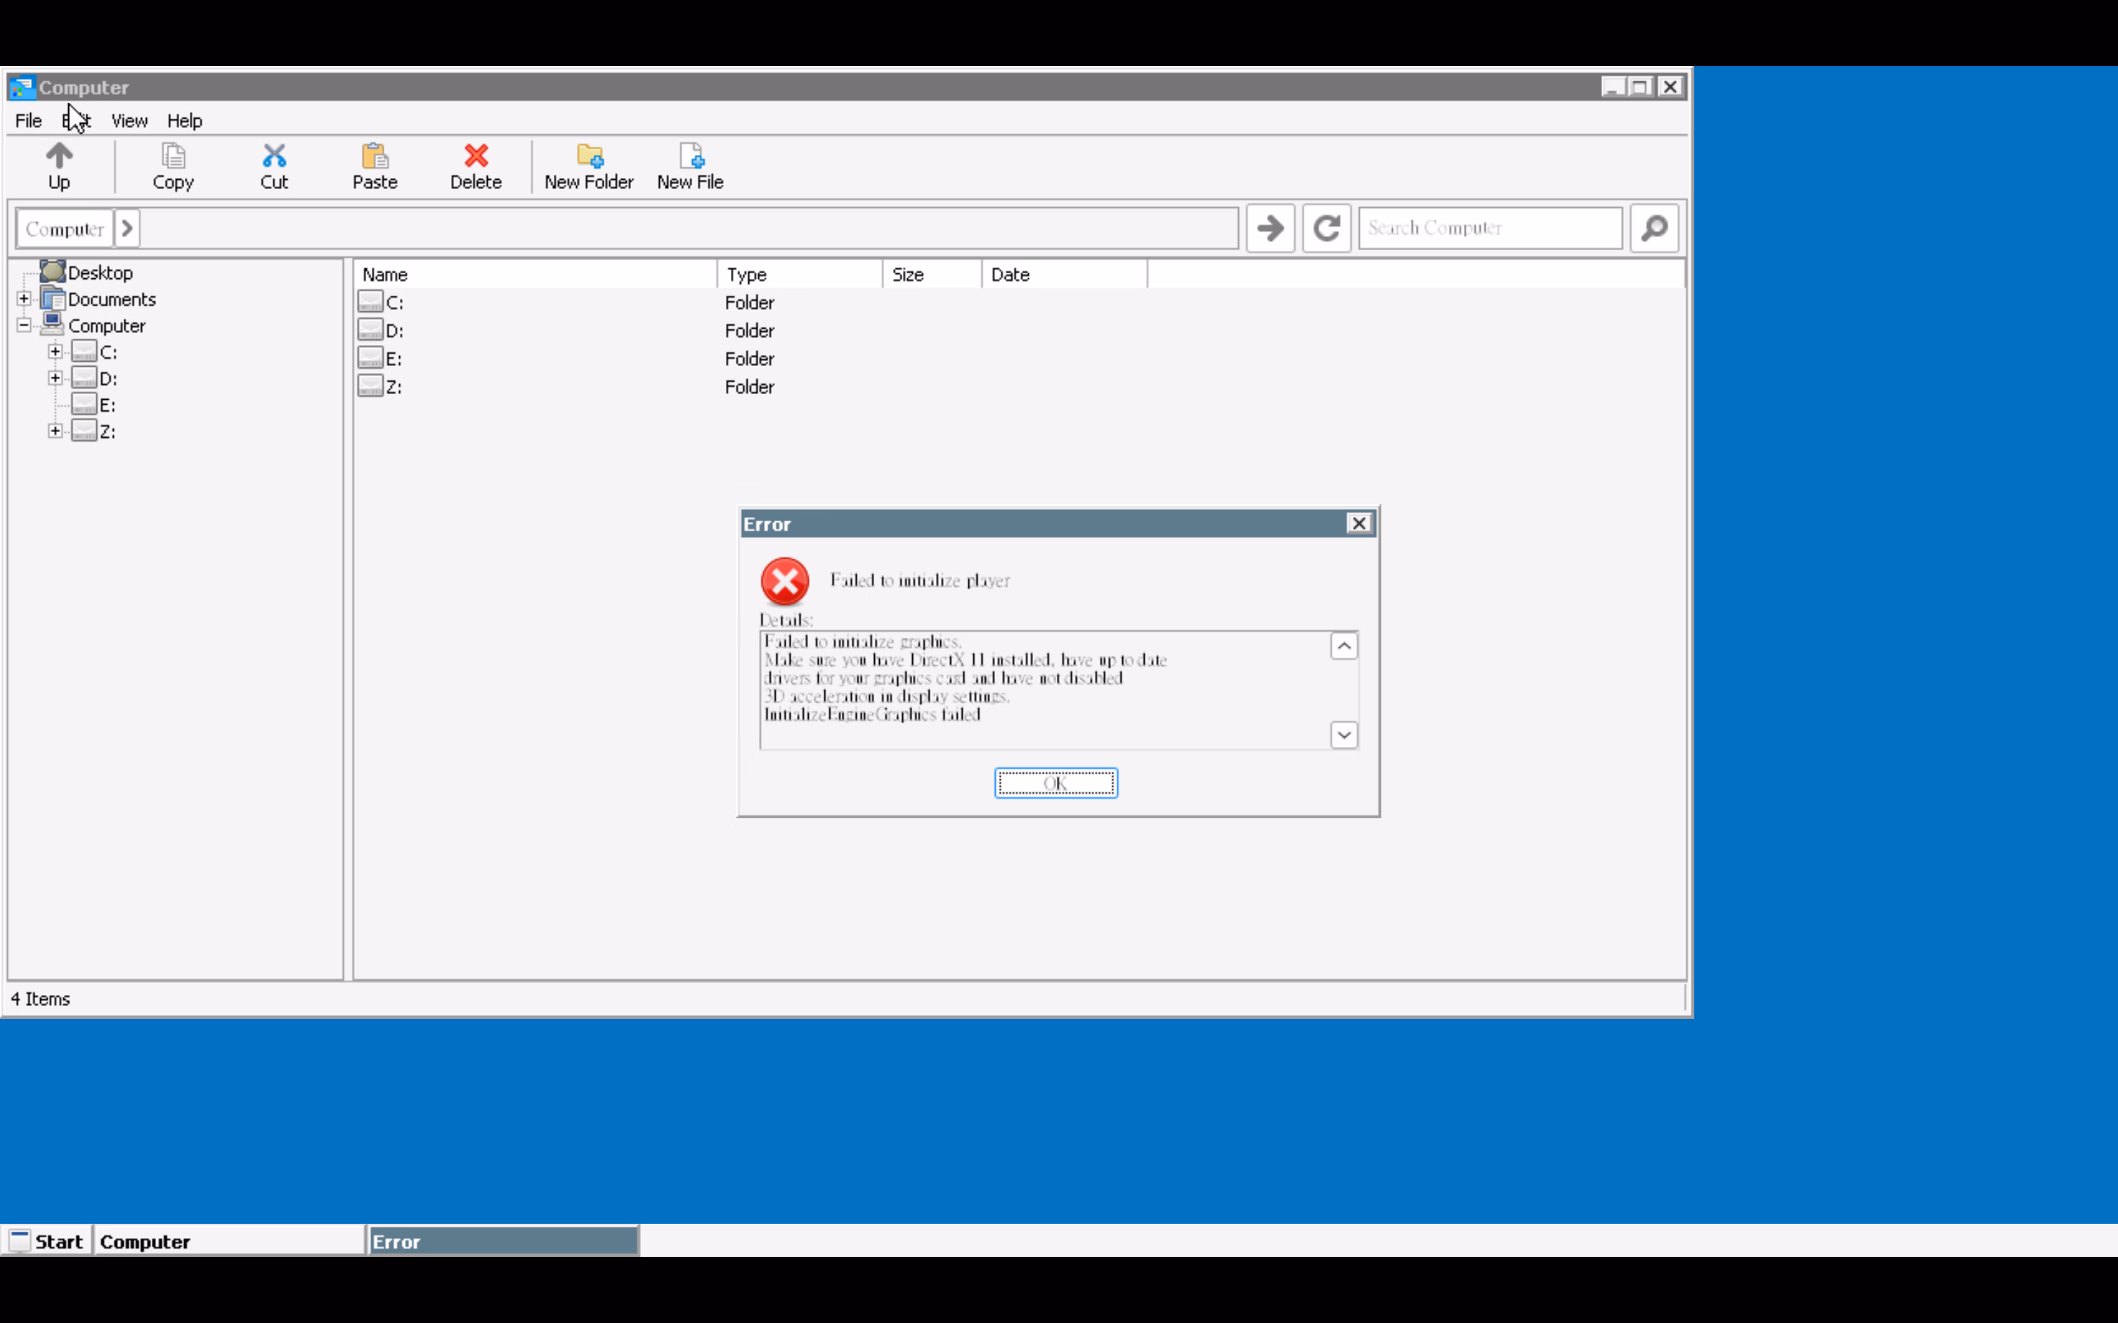
Task: Click the red Delete icon
Action: (476, 157)
